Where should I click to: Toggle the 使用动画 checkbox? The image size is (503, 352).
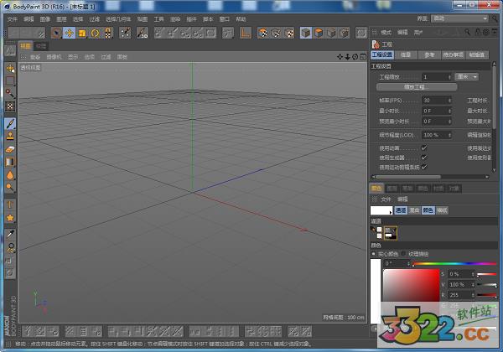(x=424, y=148)
